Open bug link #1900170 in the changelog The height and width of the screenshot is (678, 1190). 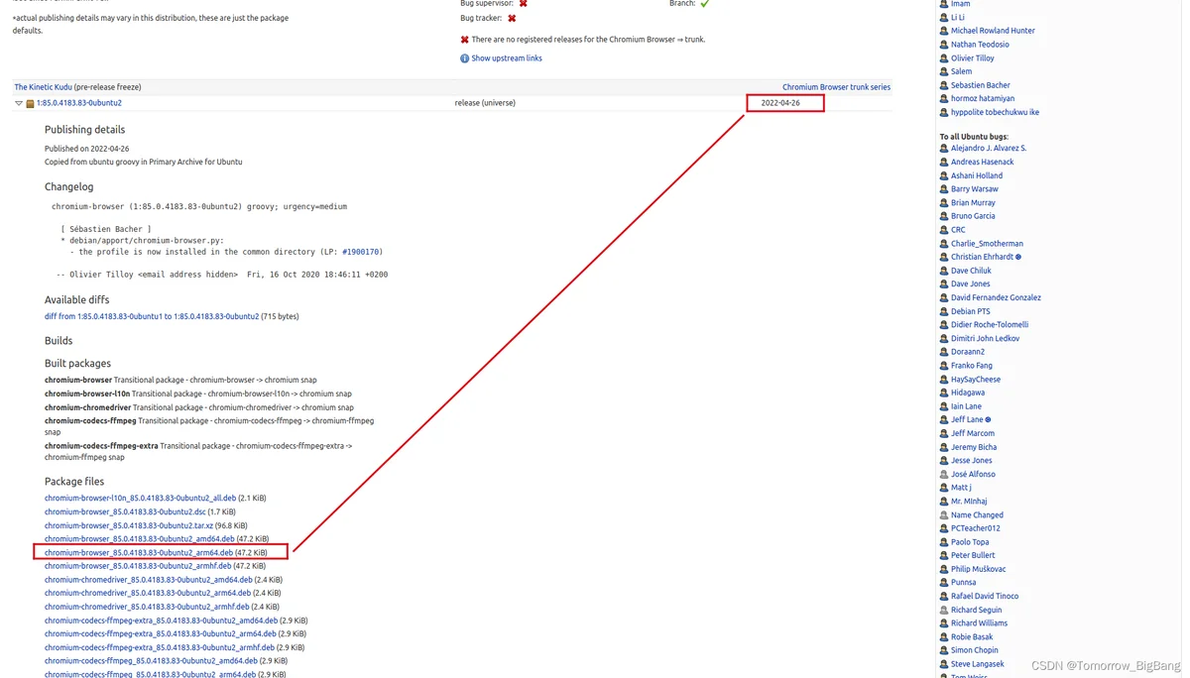click(x=362, y=252)
